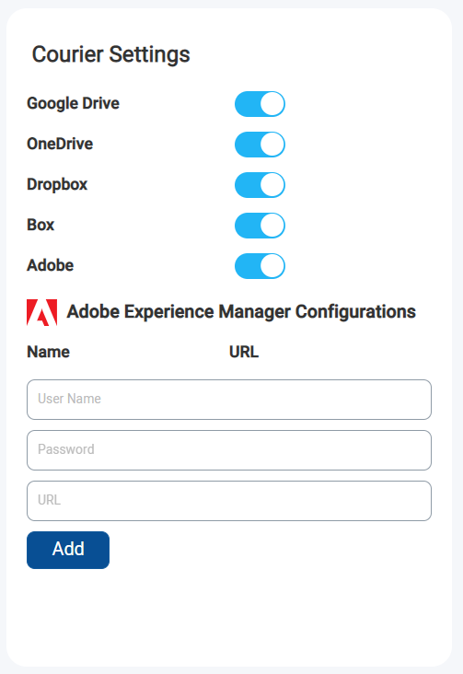
Task: Click the URL column header
Action: [x=244, y=352]
